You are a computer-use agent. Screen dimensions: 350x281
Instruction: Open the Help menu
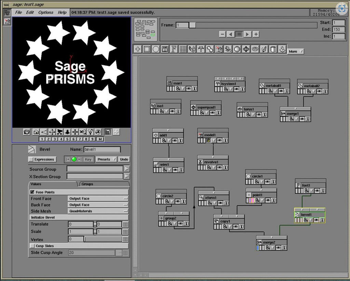pyautogui.click(x=62, y=12)
